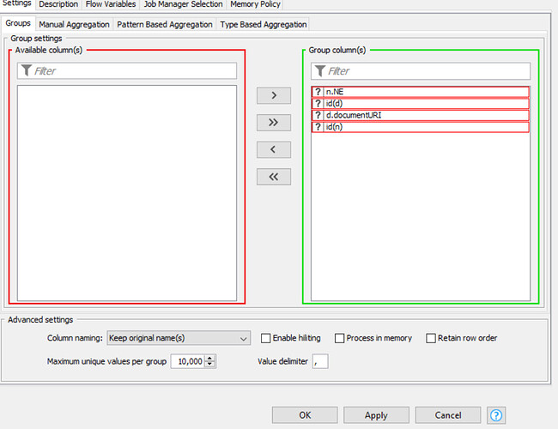The width and height of the screenshot is (558, 429).
Task: Focus the Group columns filter field
Action: click(x=421, y=71)
